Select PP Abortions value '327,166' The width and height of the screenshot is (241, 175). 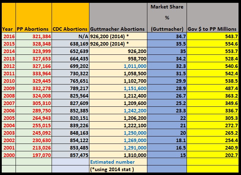[x=41, y=66]
